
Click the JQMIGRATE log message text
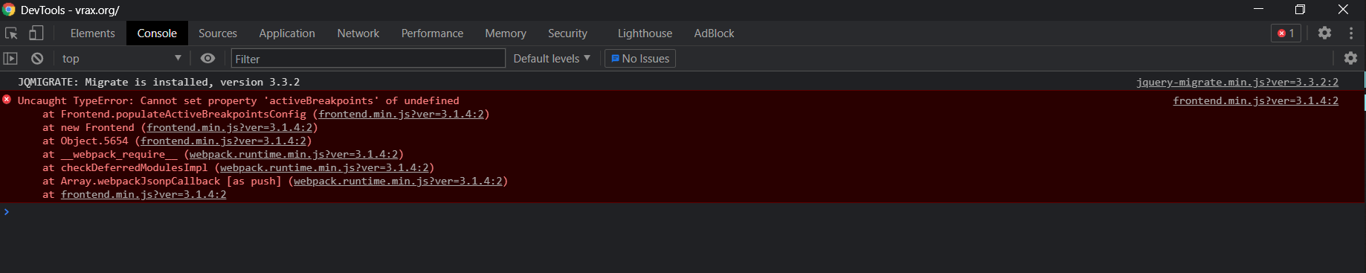point(159,82)
